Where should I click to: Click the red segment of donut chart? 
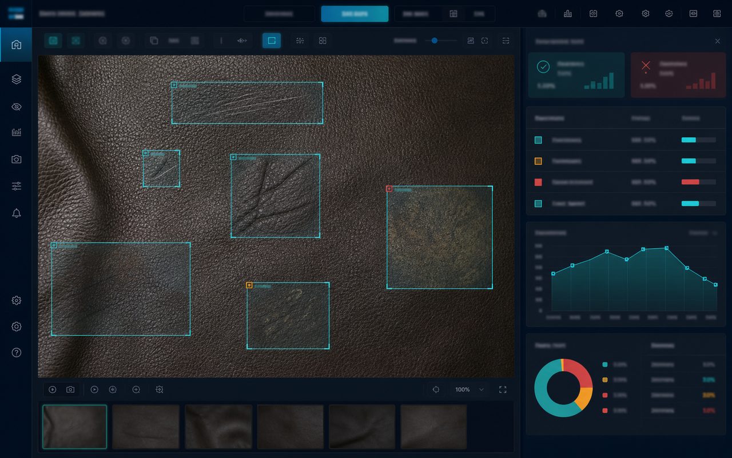coord(580,374)
